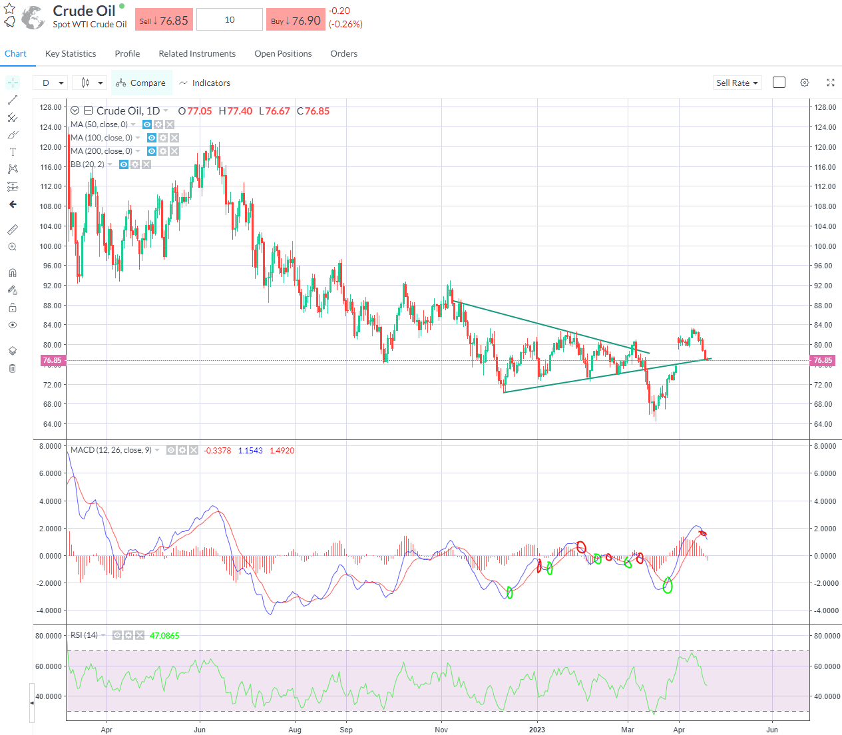Open RSI (14) settings gear
The width and height of the screenshot is (842, 735).
tap(128, 635)
